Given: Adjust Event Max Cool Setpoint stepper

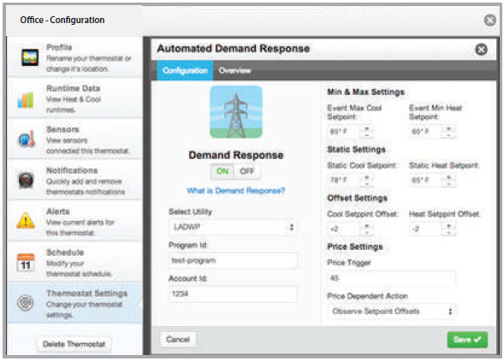Looking at the screenshot, I should pyautogui.click(x=367, y=132).
